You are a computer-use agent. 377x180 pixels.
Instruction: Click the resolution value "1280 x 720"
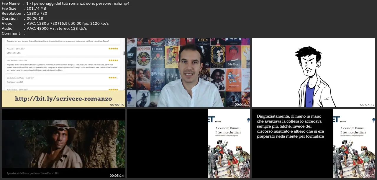click(37, 13)
